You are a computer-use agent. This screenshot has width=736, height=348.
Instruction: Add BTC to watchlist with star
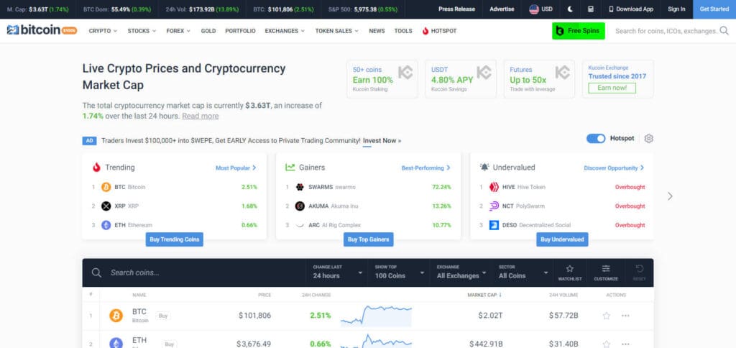[x=606, y=316]
